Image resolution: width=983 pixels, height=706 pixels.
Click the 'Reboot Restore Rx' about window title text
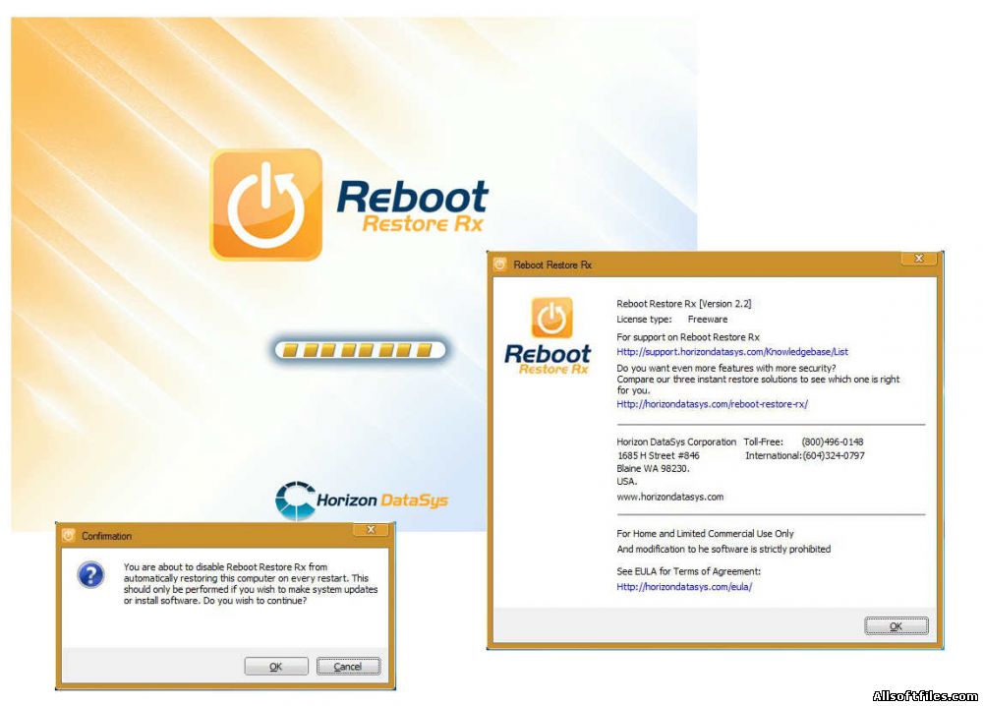pos(552,265)
